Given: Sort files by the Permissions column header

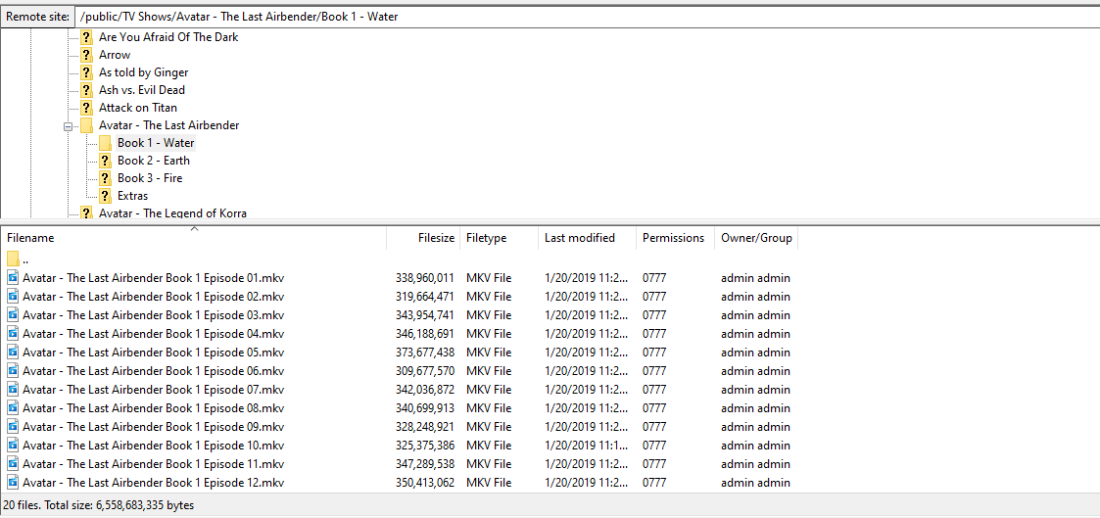Looking at the screenshot, I should click(x=675, y=238).
